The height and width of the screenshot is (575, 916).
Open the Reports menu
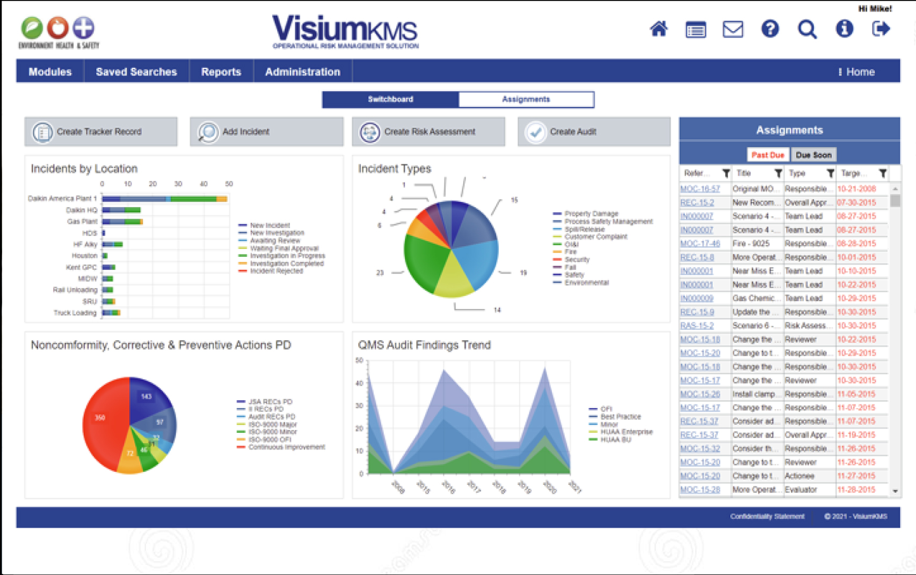221,71
